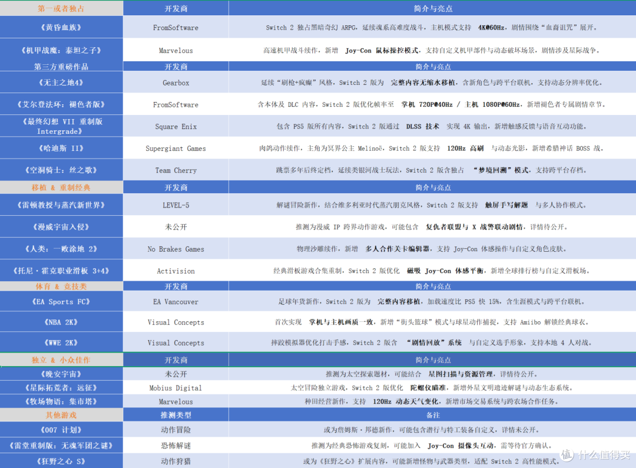
Task: Select the 其他游戏 section header
Action: 61,415
